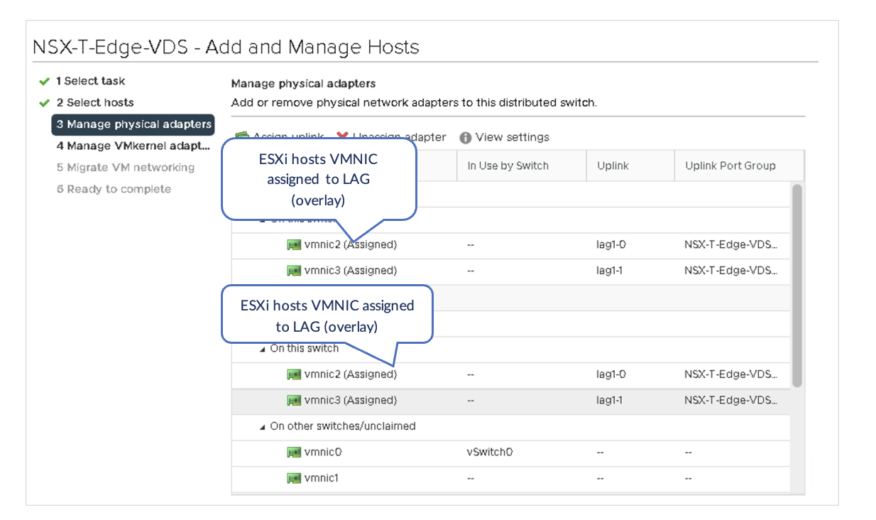Click the Uplink column header
Image resolution: width=876 pixels, height=520 pixels.
[x=613, y=166]
